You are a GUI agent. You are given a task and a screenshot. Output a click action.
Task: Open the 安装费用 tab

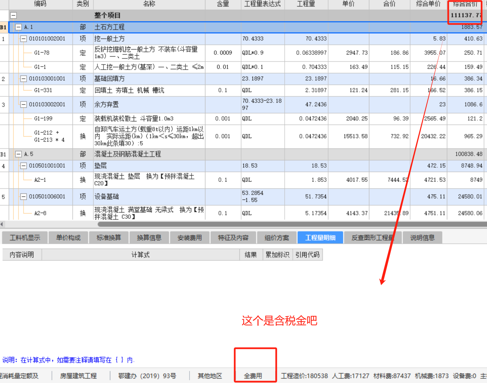click(x=190, y=237)
